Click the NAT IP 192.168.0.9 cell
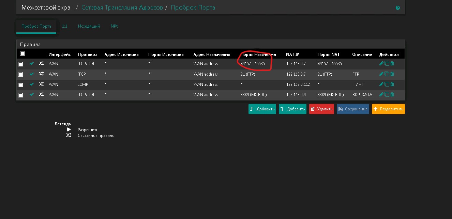 coord(296,95)
